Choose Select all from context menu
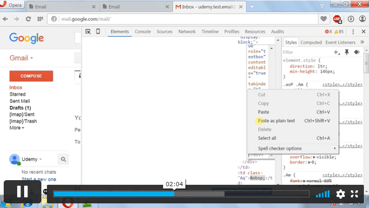 point(293,138)
